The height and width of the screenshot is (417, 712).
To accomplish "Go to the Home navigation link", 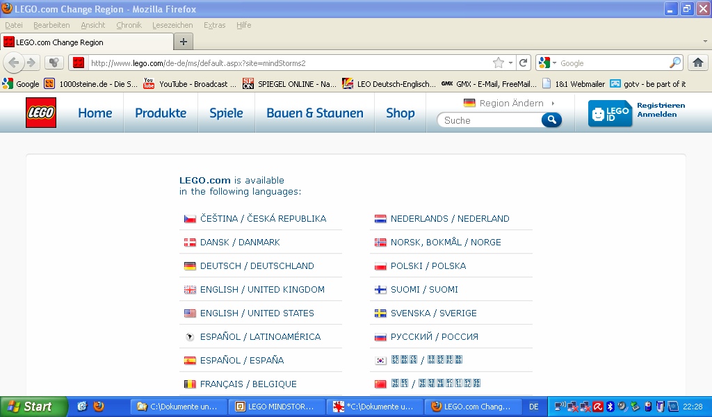I will 95,113.
